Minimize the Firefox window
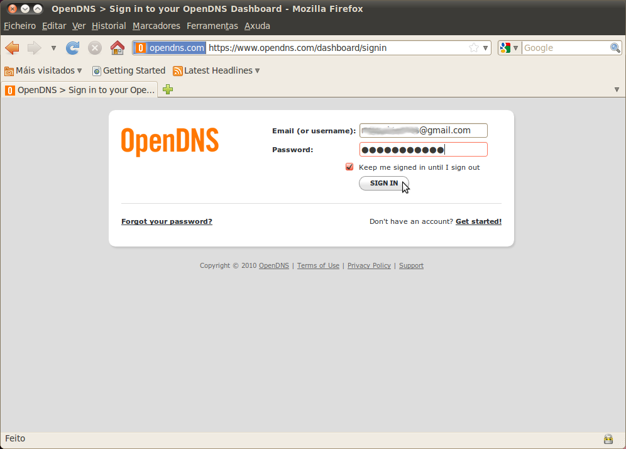626x449 pixels. (25, 8)
